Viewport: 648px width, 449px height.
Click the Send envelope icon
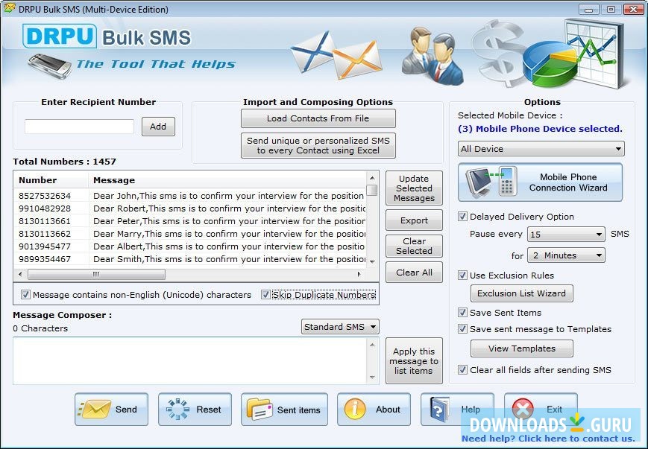94,410
